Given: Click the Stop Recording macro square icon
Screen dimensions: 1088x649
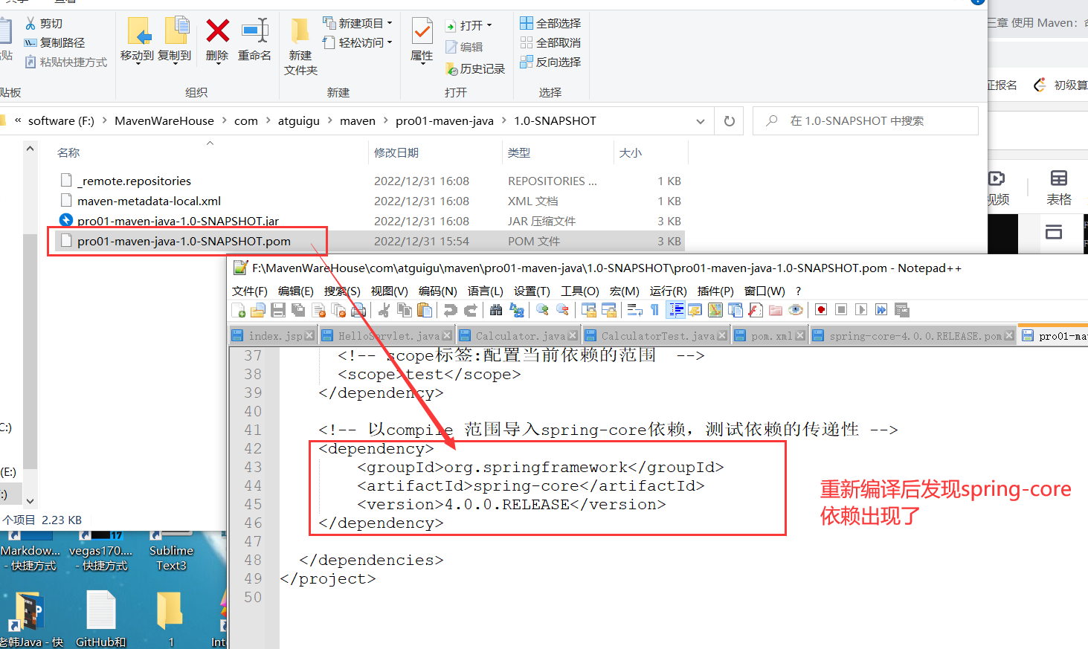Looking at the screenshot, I should click(x=841, y=310).
